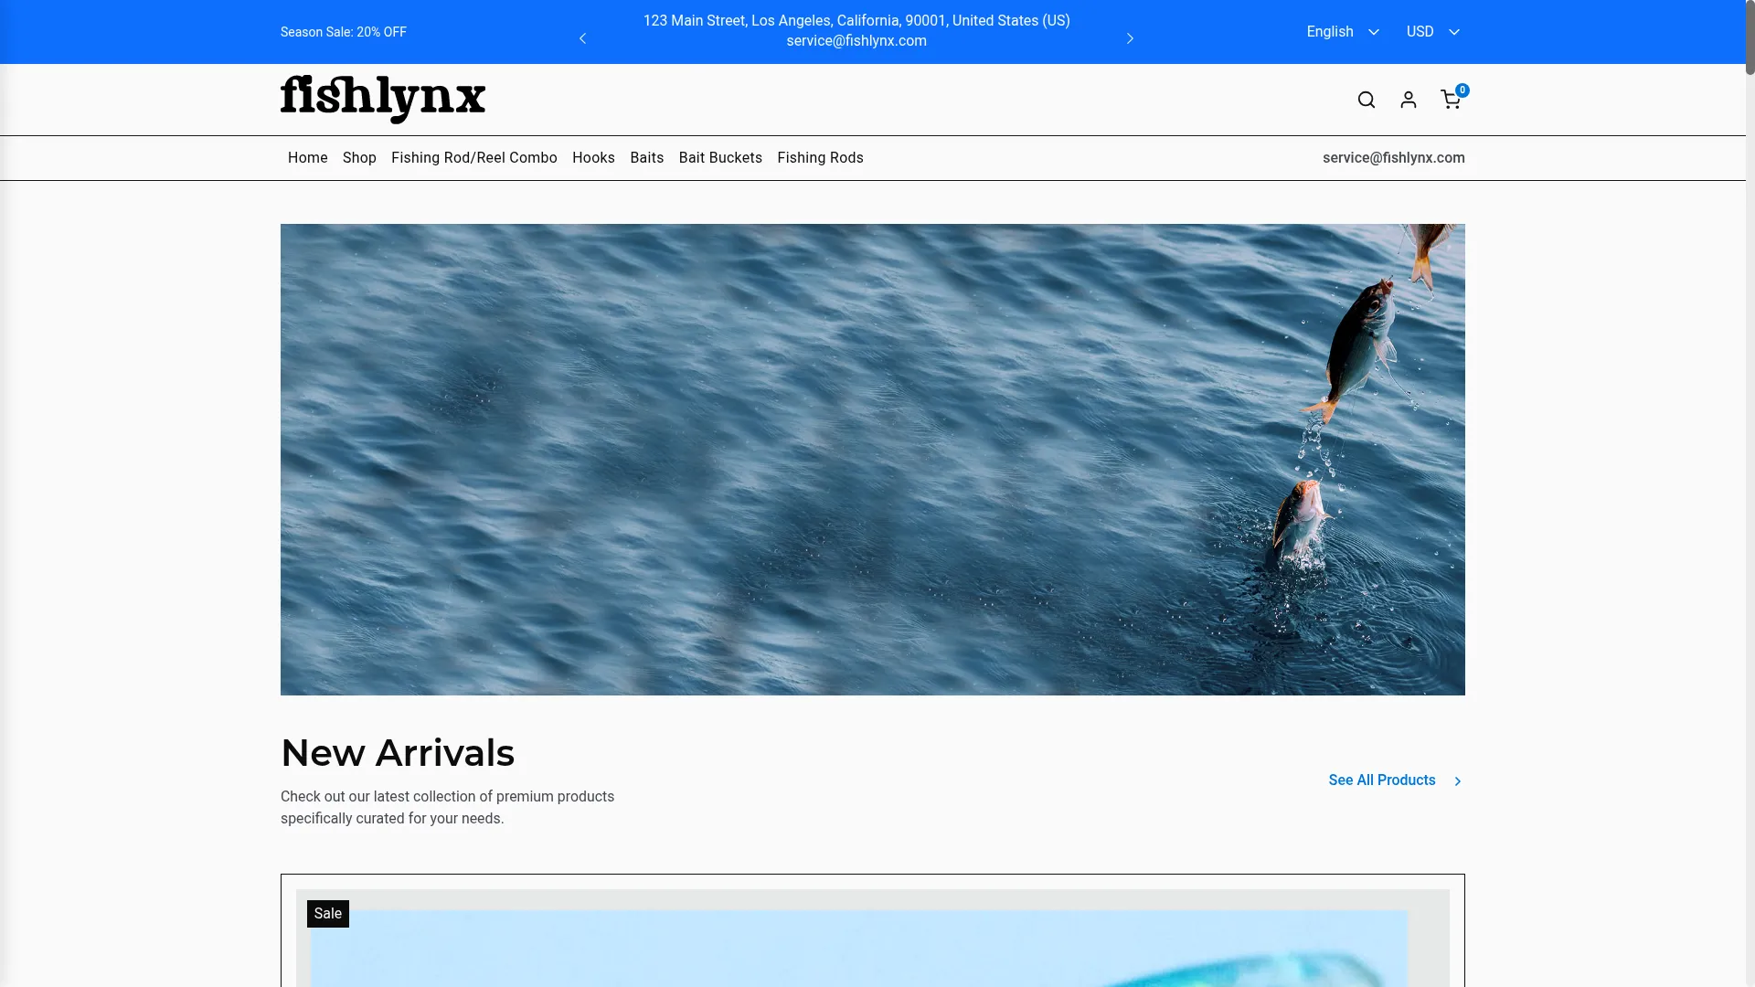Open the Hooks category
1755x987 pixels.
click(593, 158)
